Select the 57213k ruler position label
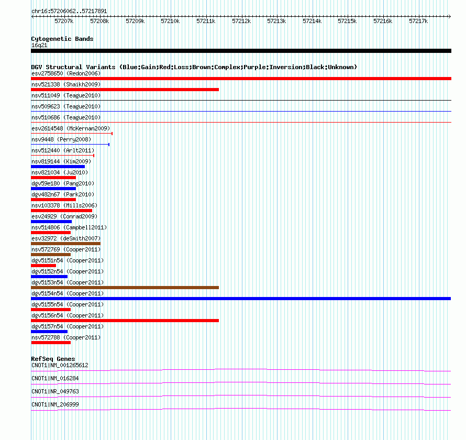This screenshot has width=466, height=440. coord(276,21)
